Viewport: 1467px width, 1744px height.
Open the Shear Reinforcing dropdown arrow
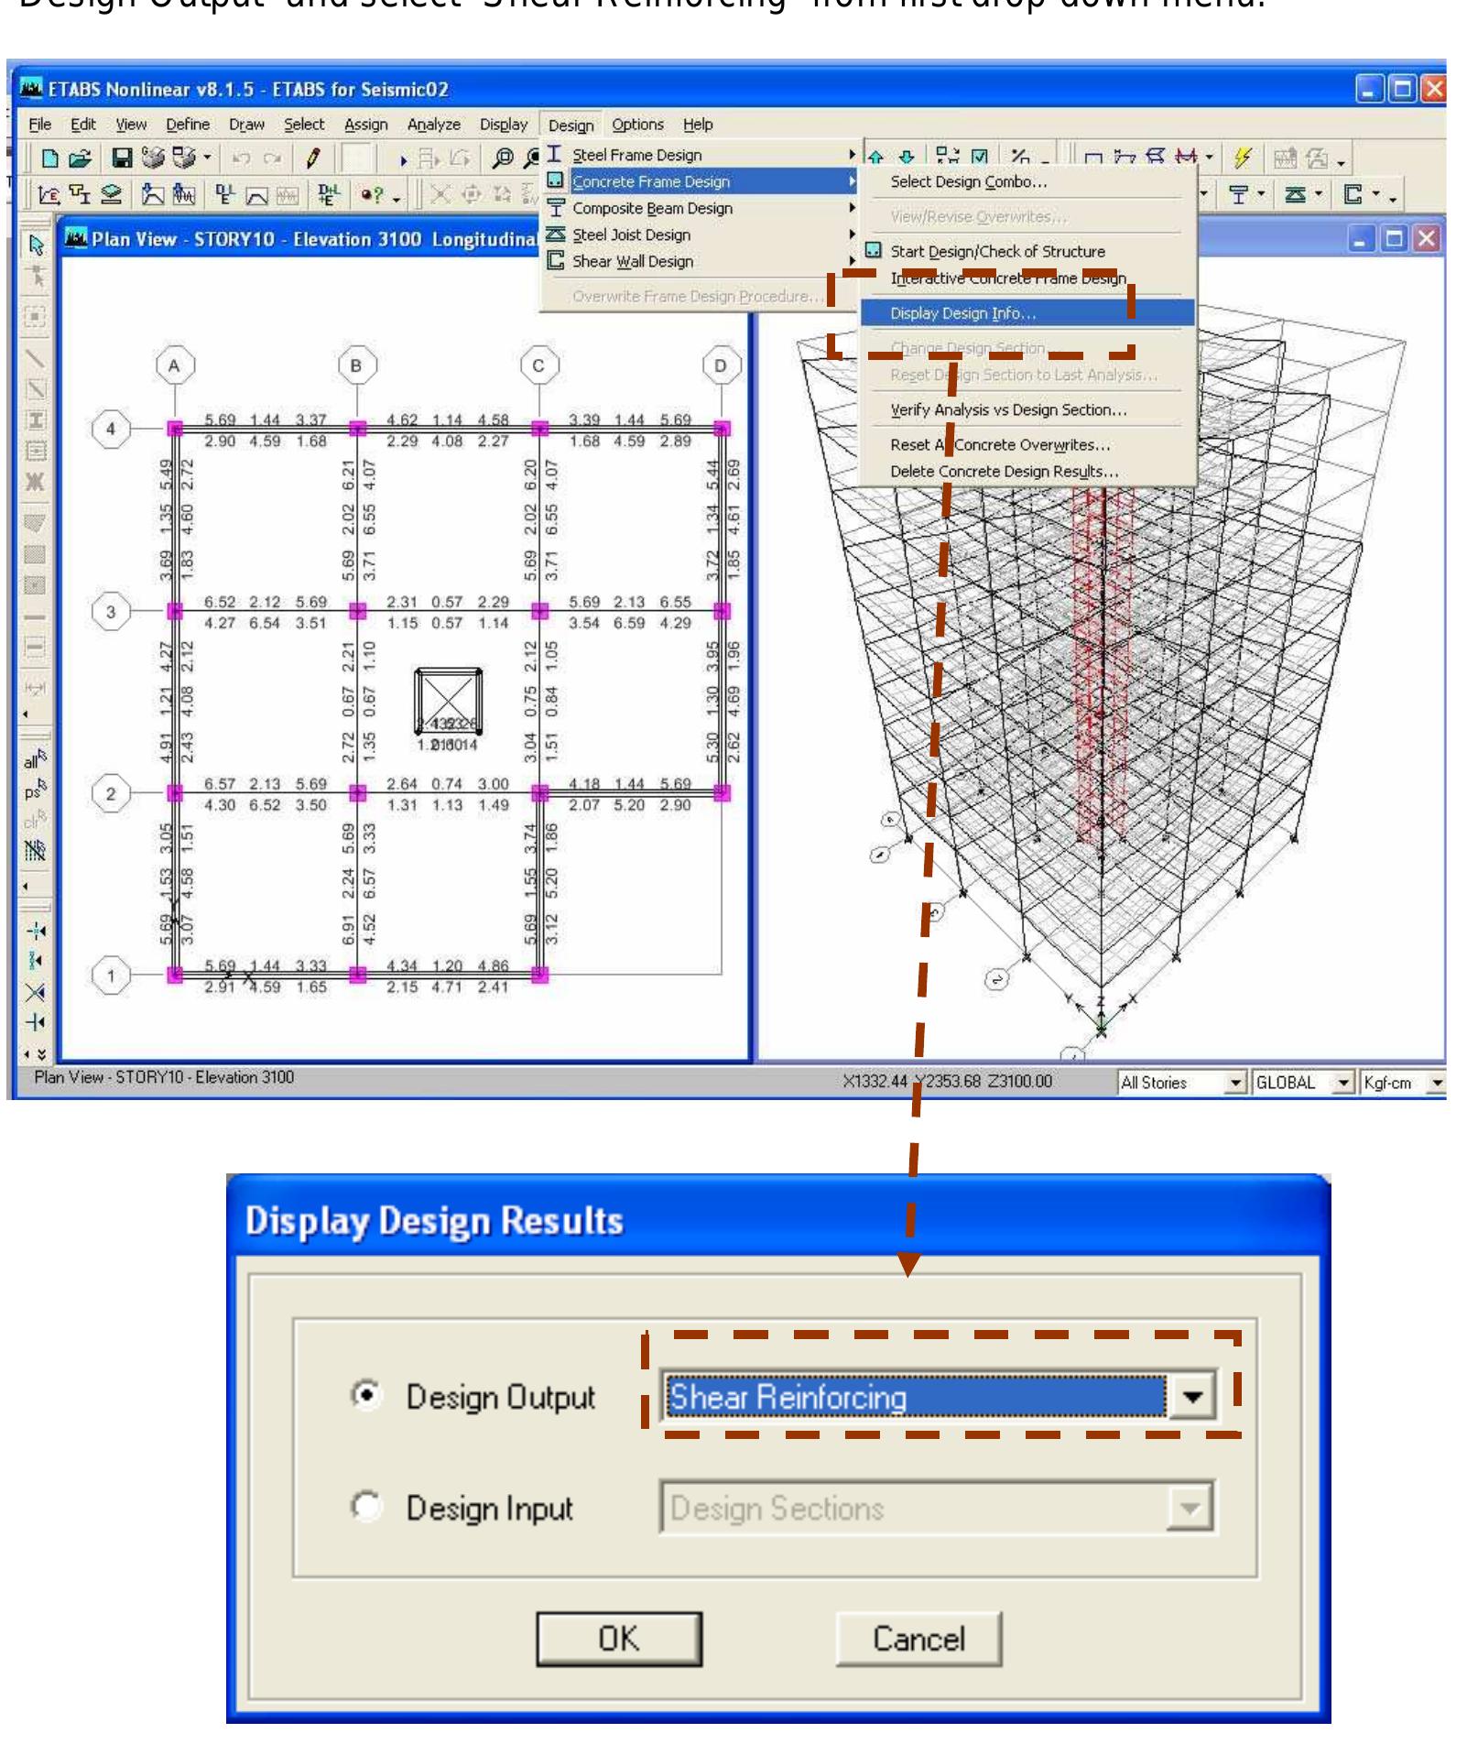tap(1191, 1396)
